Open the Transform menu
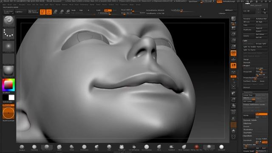This screenshot has width=272, height=153. click(x=124, y=5)
